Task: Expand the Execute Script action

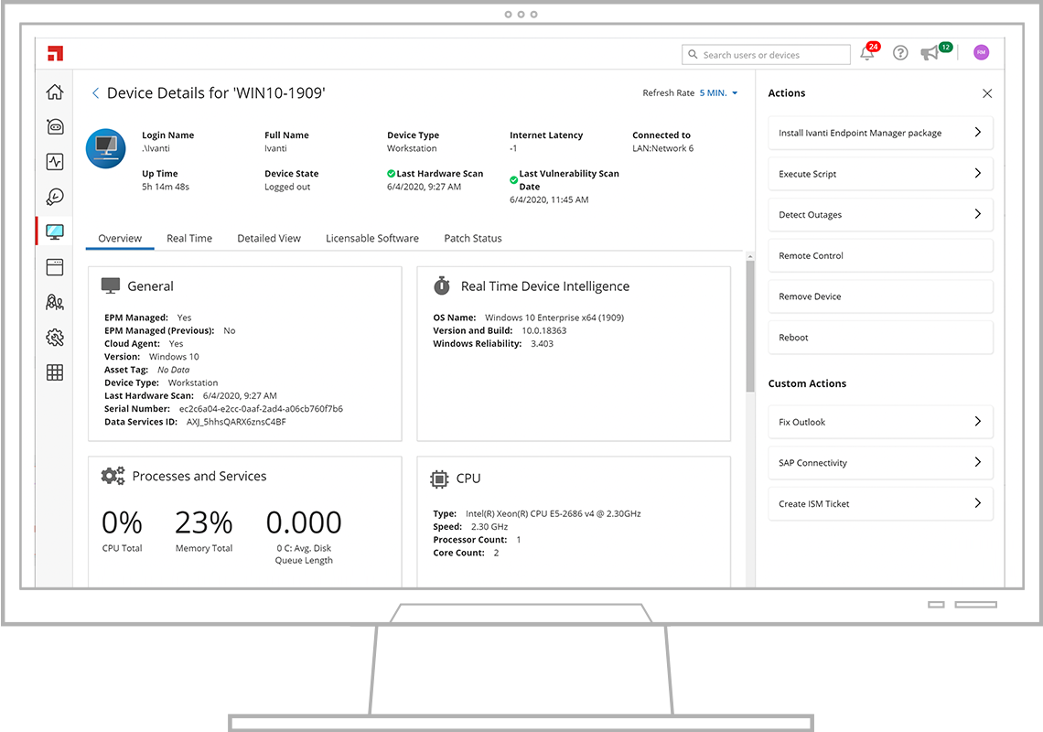Action: point(879,174)
